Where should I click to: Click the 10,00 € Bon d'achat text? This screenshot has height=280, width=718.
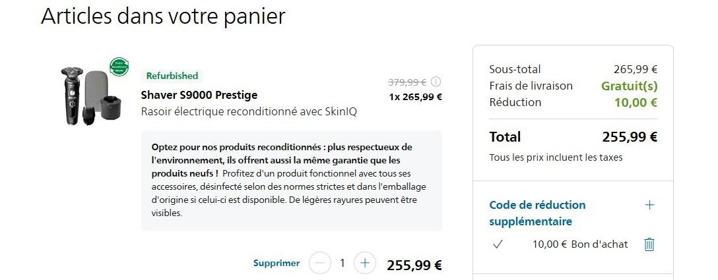579,244
